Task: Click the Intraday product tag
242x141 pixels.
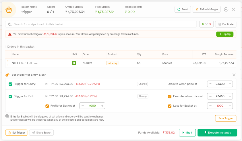Action: 112,63
